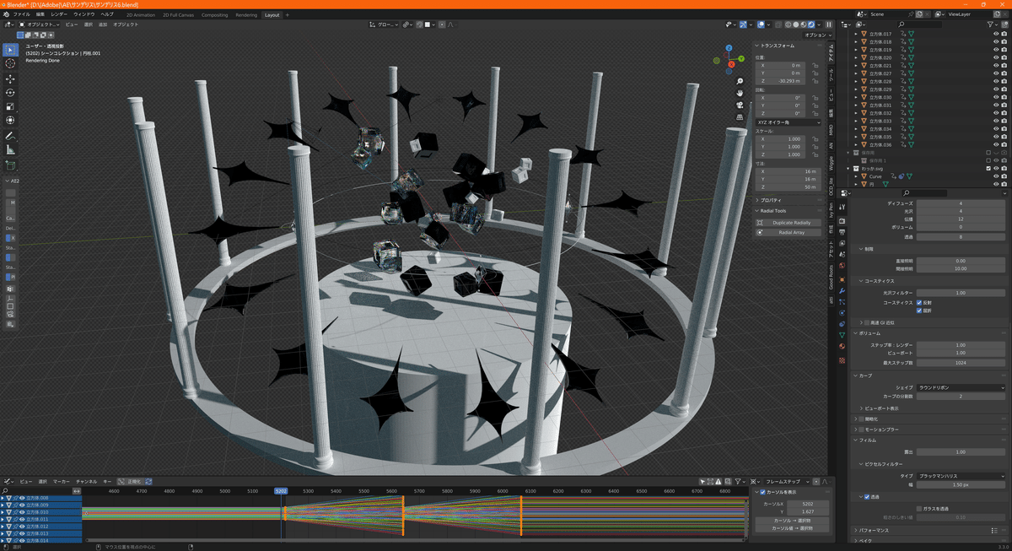The height and width of the screenshot is (551, 1012).
Task: Select the Select Box tool
Action: pyautogui.click(x=10, y=49)
